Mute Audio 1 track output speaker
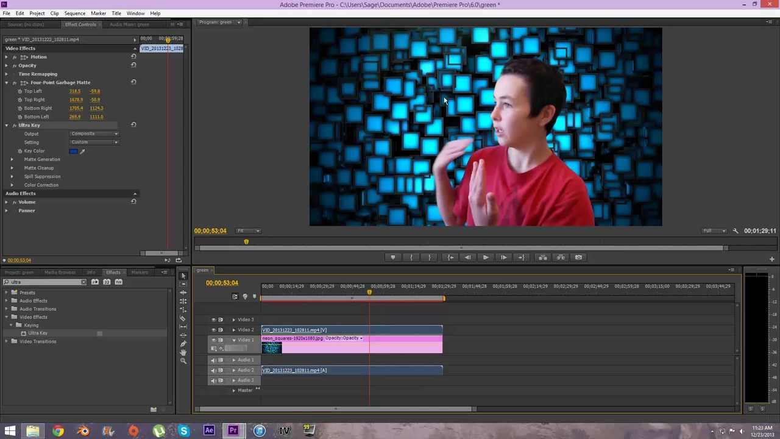This screenshot has width=780, height=439. [213, 360]
